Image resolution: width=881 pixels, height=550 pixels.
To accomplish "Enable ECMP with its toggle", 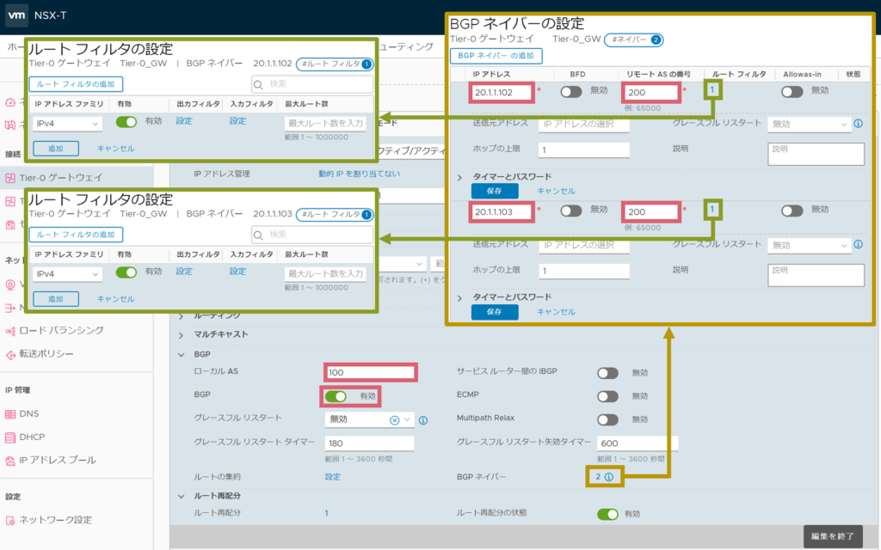I will (x=609, y=396).
